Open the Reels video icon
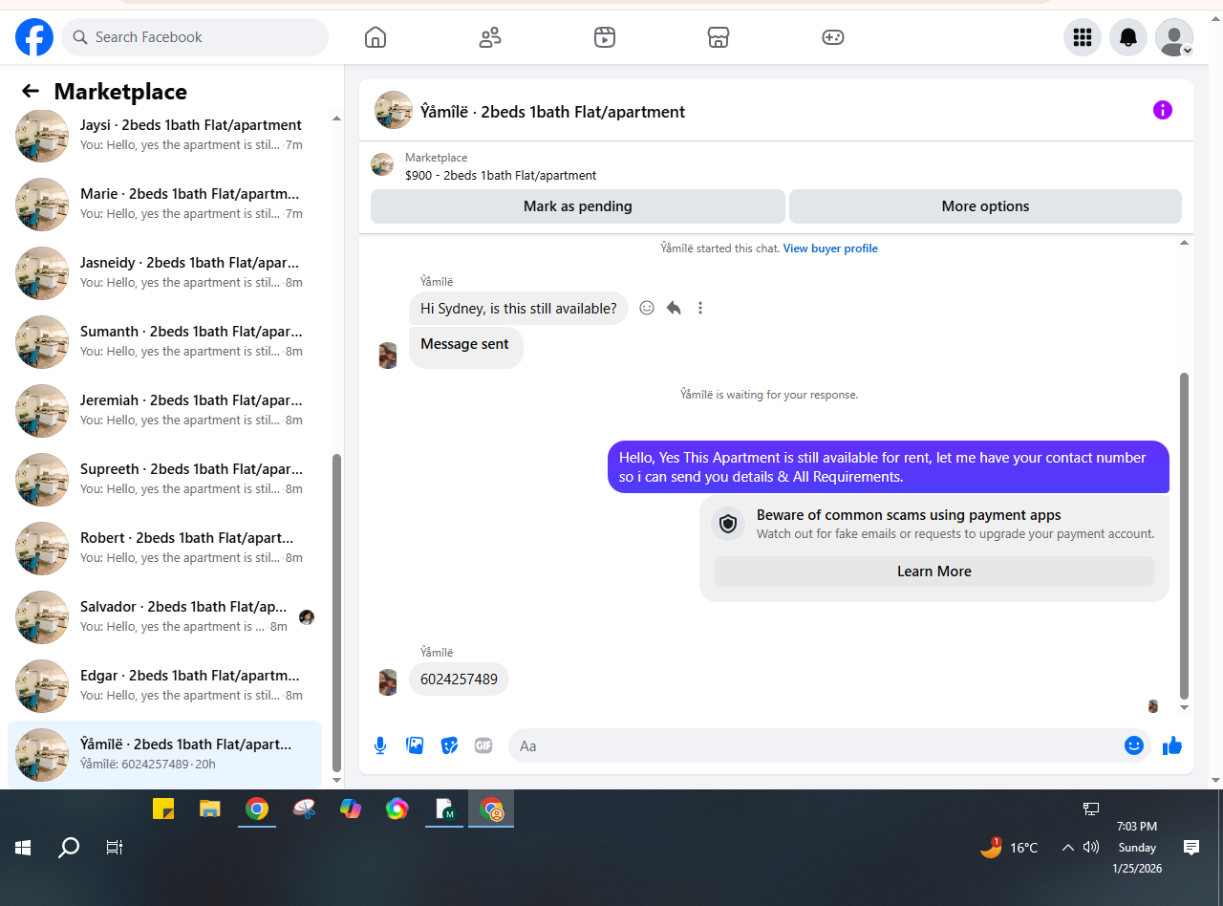This screenshot has width=1223, height=906. coord(604,37)
